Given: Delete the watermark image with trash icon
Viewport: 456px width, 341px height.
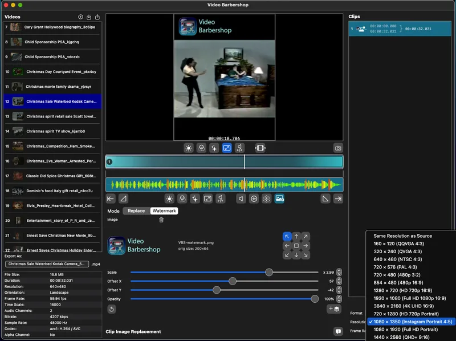Looking at the screenshot, I should pos(161,220).
